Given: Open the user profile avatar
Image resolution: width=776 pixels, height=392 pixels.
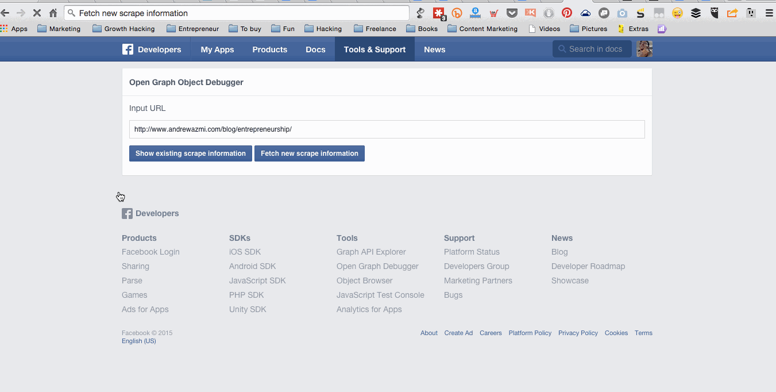Looking at the screenshot, I should 644,49.
